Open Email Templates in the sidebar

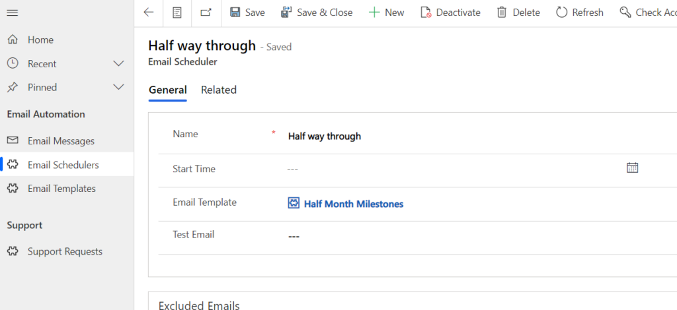click(x=67, y=189)
